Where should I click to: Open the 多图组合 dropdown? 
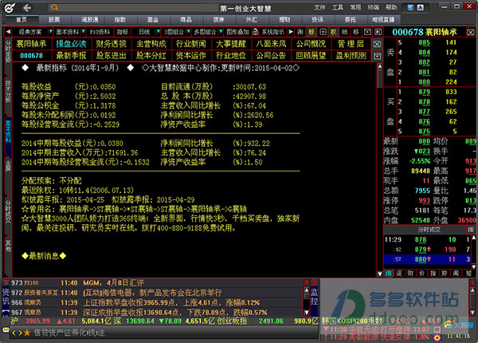click(x=221, y=31)
